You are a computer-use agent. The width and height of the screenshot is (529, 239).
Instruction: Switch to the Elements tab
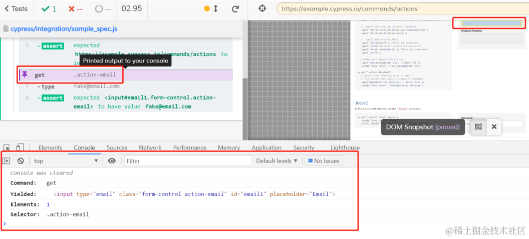coord(50,147)
